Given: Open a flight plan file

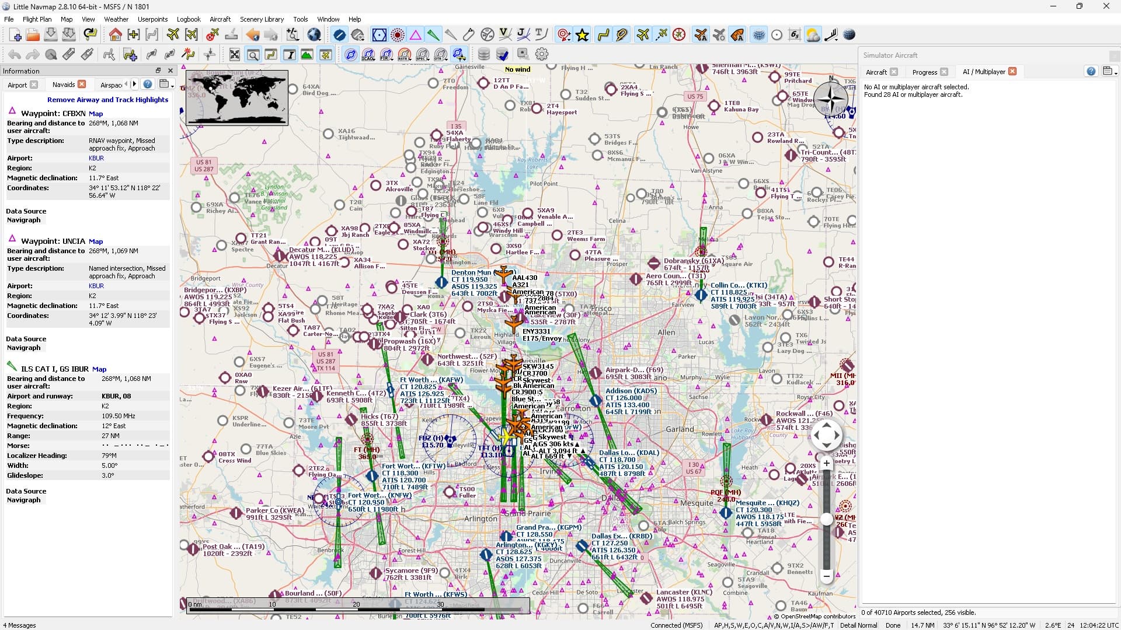Looking at the screenshot, I should pos(33,35).
